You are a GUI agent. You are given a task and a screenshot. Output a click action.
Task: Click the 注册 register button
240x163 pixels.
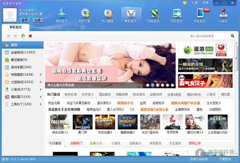click(36, 20)
